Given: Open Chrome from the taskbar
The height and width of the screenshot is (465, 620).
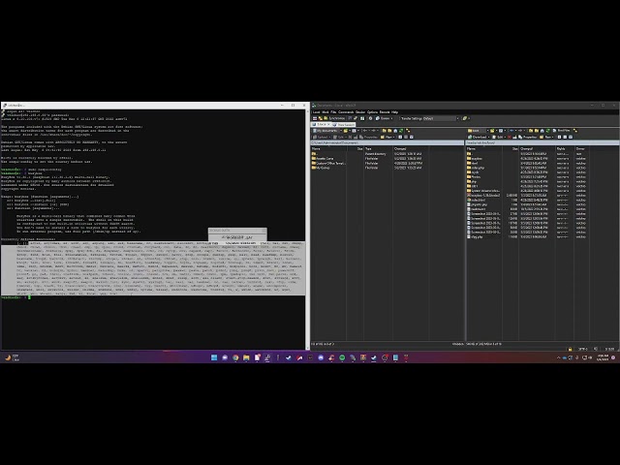Looking at the screenshot, I should tap(235, 357).
